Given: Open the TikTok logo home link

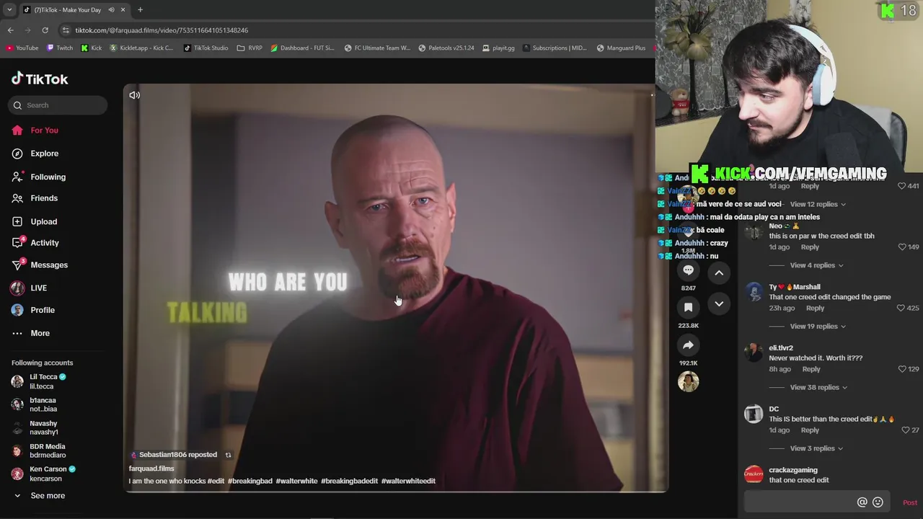Looking at the screenshot, I should point(40,79).
